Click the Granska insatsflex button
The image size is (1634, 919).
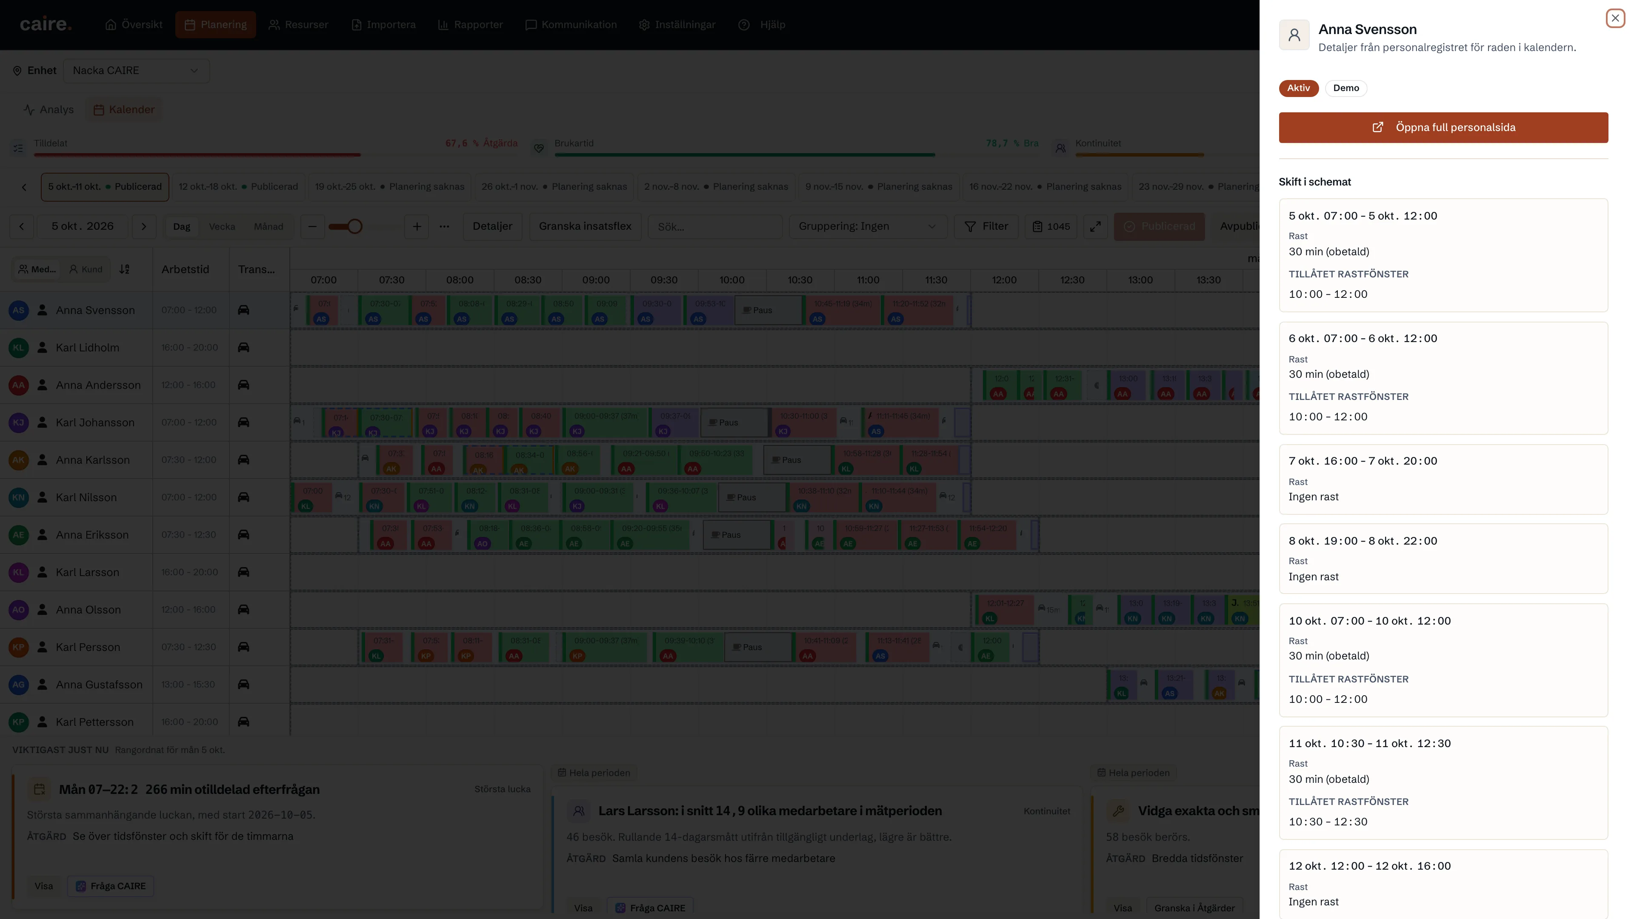(x=585, y=226)
